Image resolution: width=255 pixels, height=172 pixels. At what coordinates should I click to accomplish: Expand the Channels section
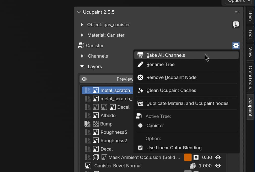point(82,56)
